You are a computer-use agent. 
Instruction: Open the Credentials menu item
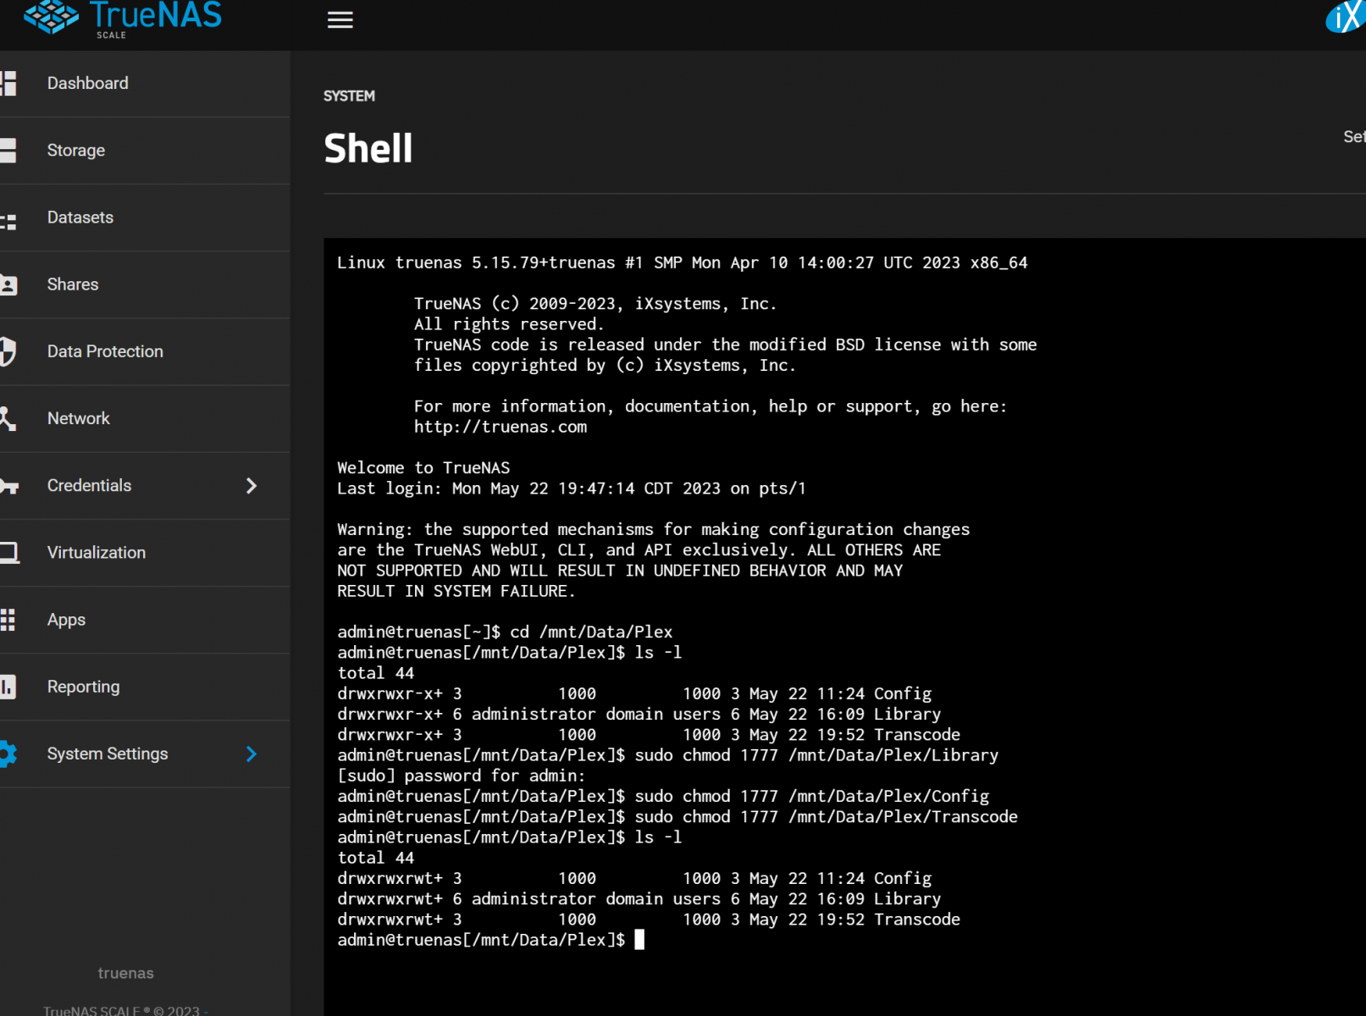[x=145, y=486]
